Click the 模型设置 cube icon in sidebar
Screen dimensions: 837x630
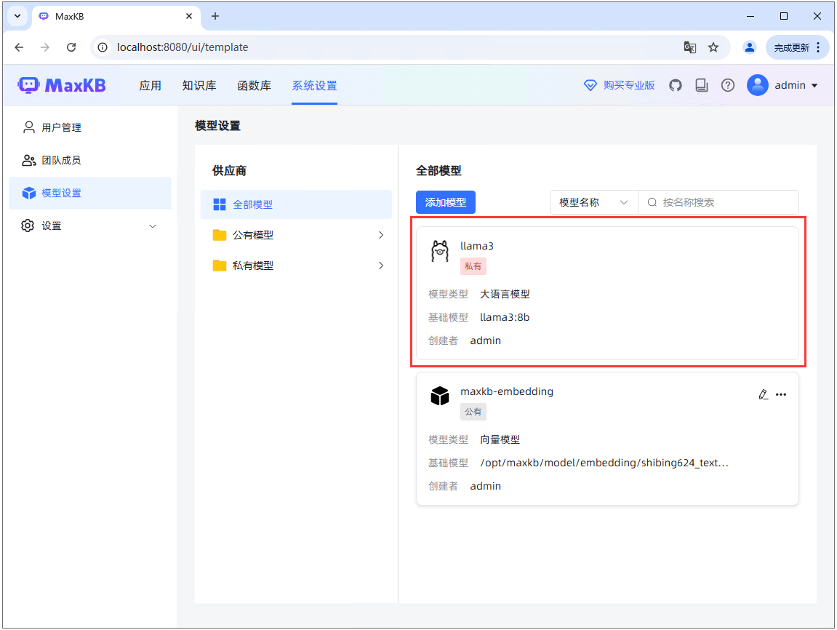point(28,193)
